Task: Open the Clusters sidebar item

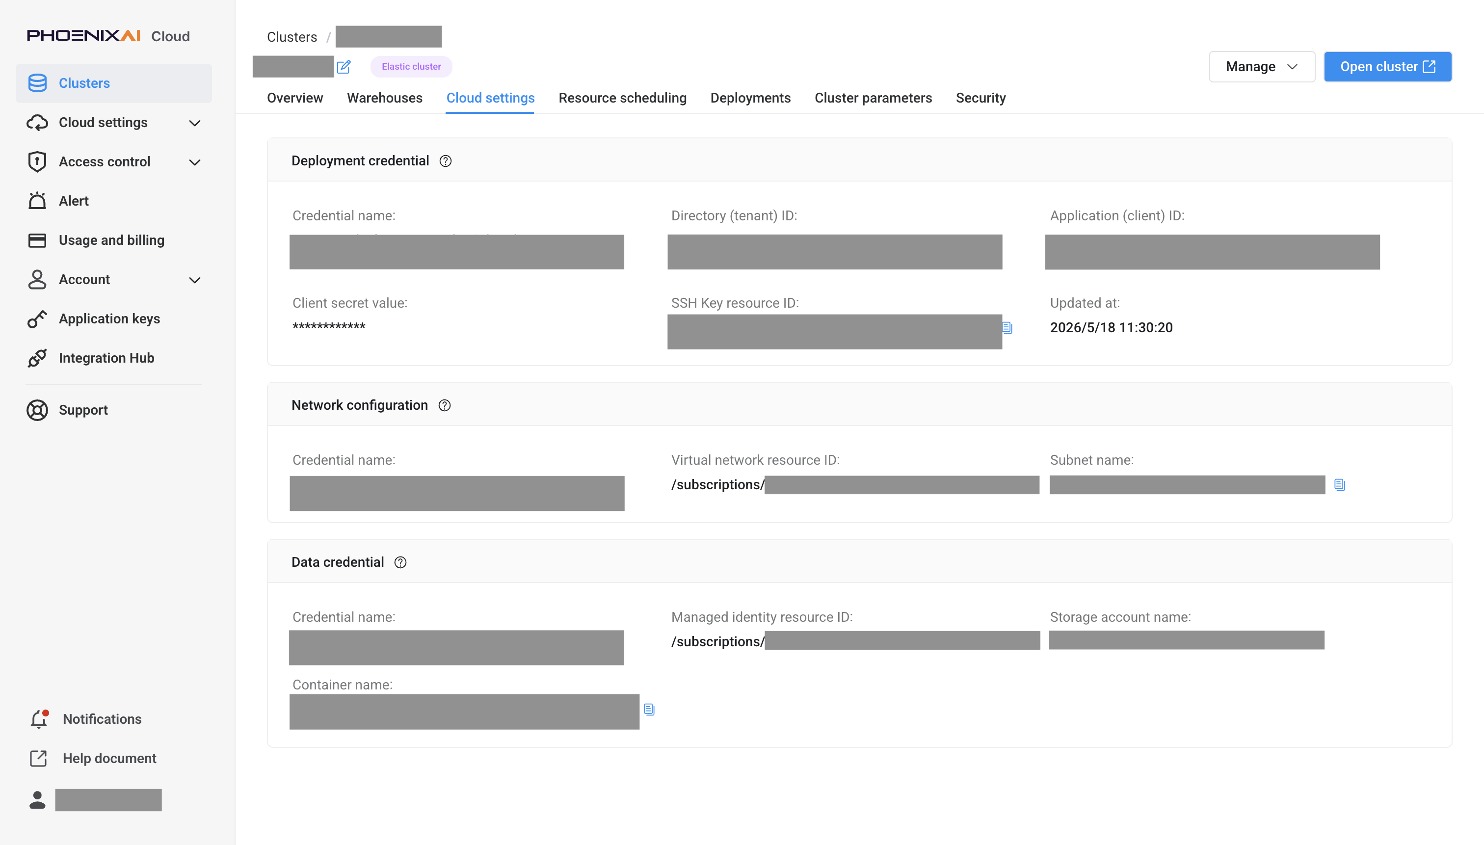Action: [x=114, y=83]
